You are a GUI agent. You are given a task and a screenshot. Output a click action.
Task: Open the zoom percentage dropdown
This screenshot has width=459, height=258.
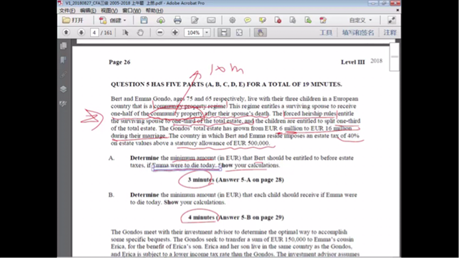pyautogui.click(x=207, y=32)
